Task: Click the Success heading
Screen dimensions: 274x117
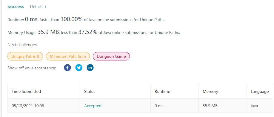Action: (16, 7)
